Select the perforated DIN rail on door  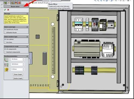pos(53,51)
